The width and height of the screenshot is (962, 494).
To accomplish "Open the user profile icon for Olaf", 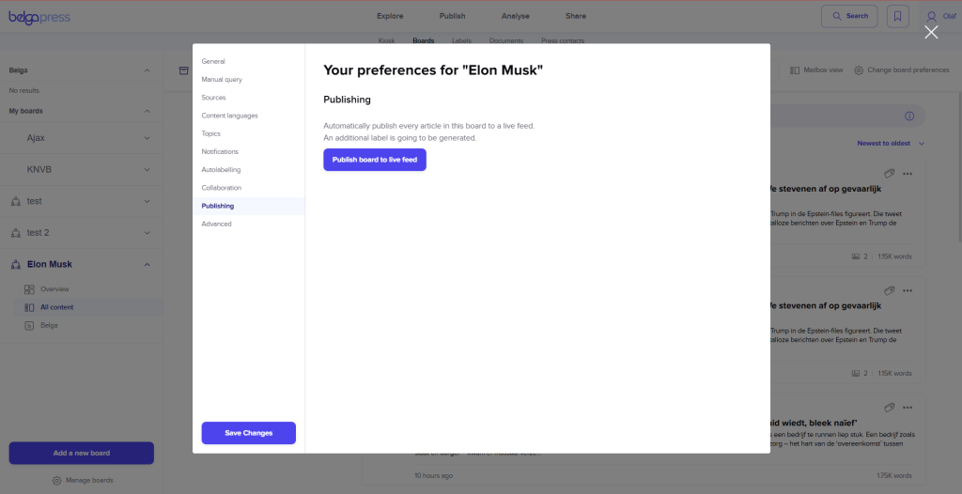I will (931, 16).
